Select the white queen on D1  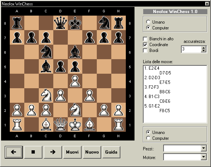click(x=61, y=125)
